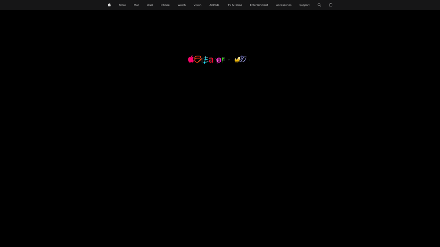Navigate to the iPhone page
Screen dimensions: 440x247
tap(165, 5)
